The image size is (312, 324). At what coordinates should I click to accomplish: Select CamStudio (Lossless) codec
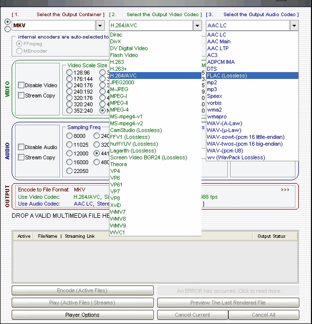pyautogui.click(x=155, y=130)
